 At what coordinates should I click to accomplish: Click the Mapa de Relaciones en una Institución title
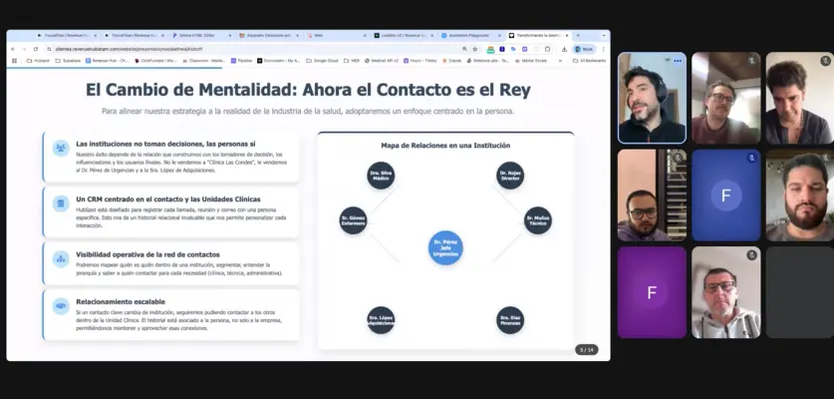(x=445, y=145)
